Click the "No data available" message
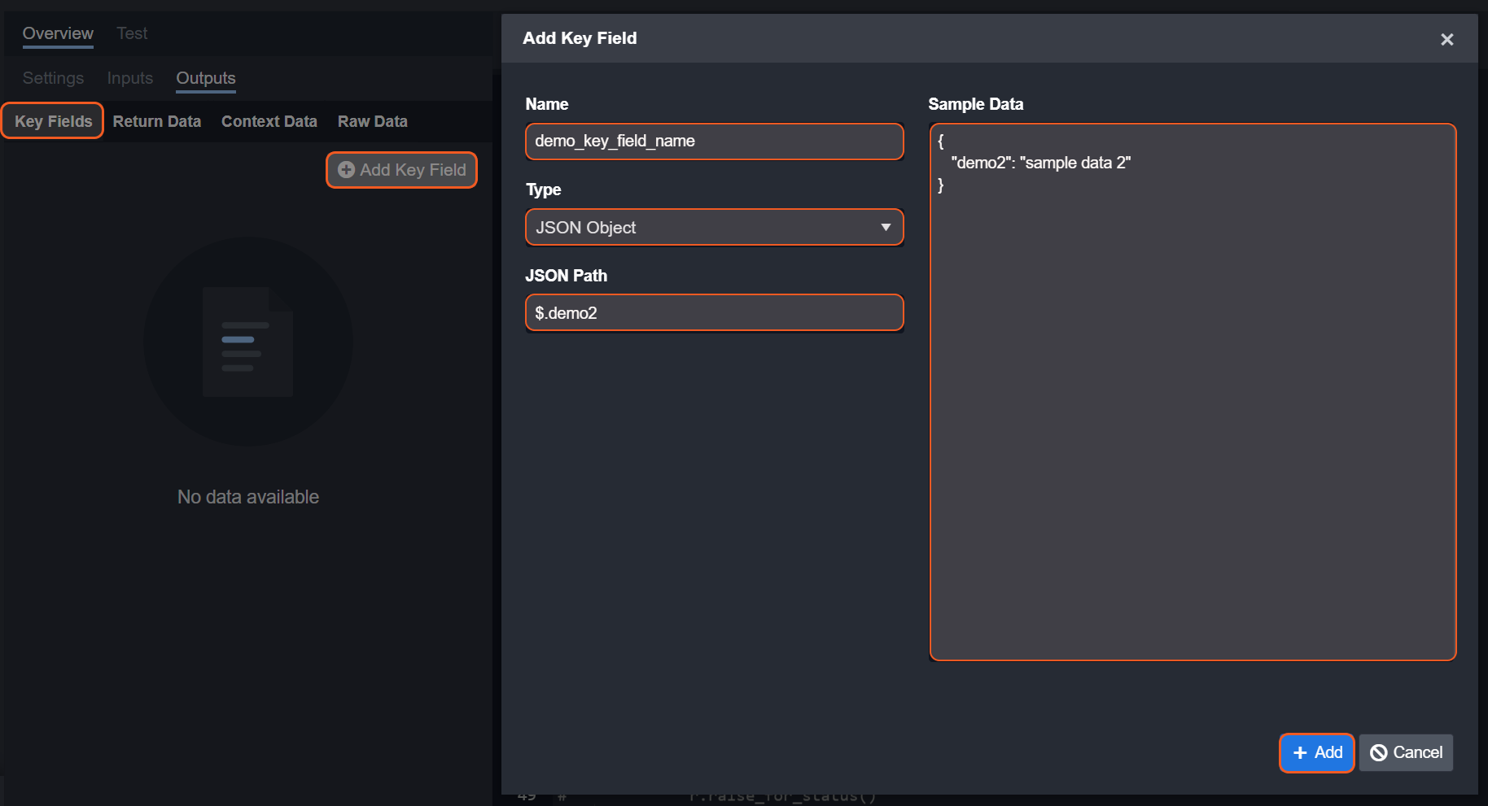The image size is (1488, 806). tap(248, 497)
